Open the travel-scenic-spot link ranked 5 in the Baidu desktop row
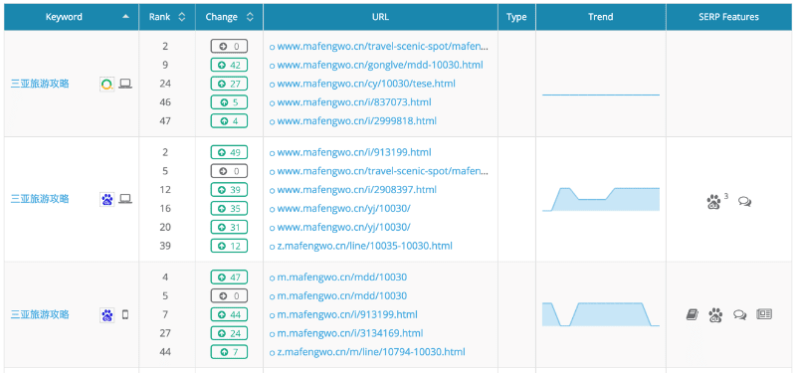 click(382, 171)
